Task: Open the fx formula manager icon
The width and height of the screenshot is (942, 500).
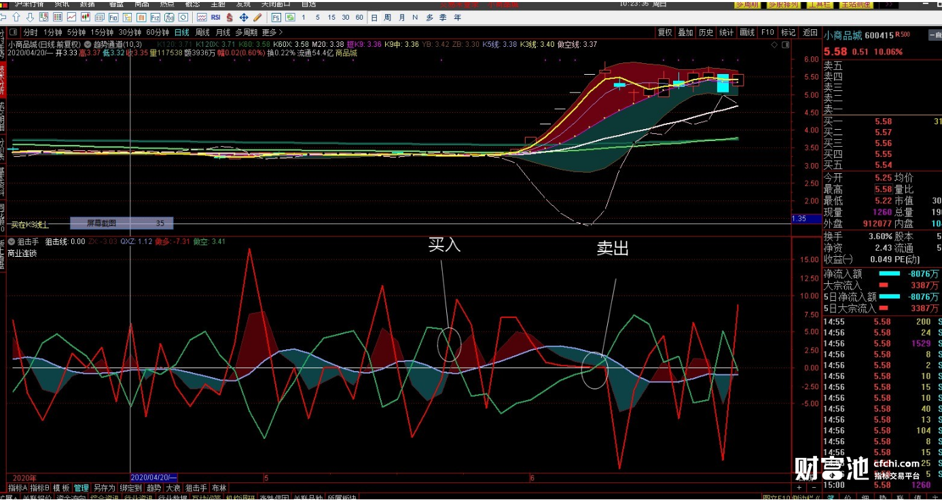Action: (169, 17)
